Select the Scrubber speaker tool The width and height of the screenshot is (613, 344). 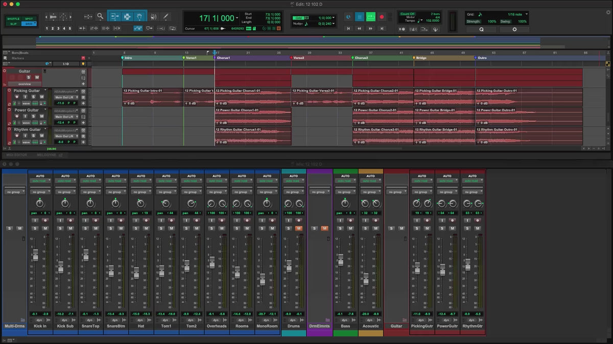[153, 16]
